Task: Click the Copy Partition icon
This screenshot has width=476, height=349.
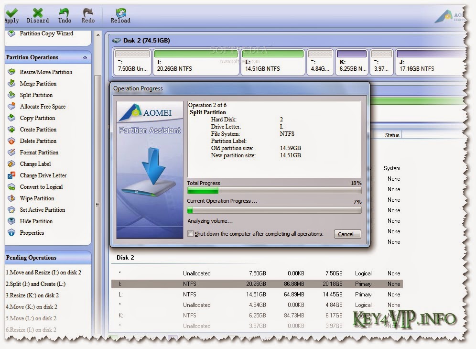Action: [11, 118]
